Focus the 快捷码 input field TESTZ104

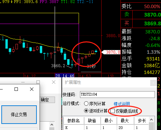(x=117, y=95)
